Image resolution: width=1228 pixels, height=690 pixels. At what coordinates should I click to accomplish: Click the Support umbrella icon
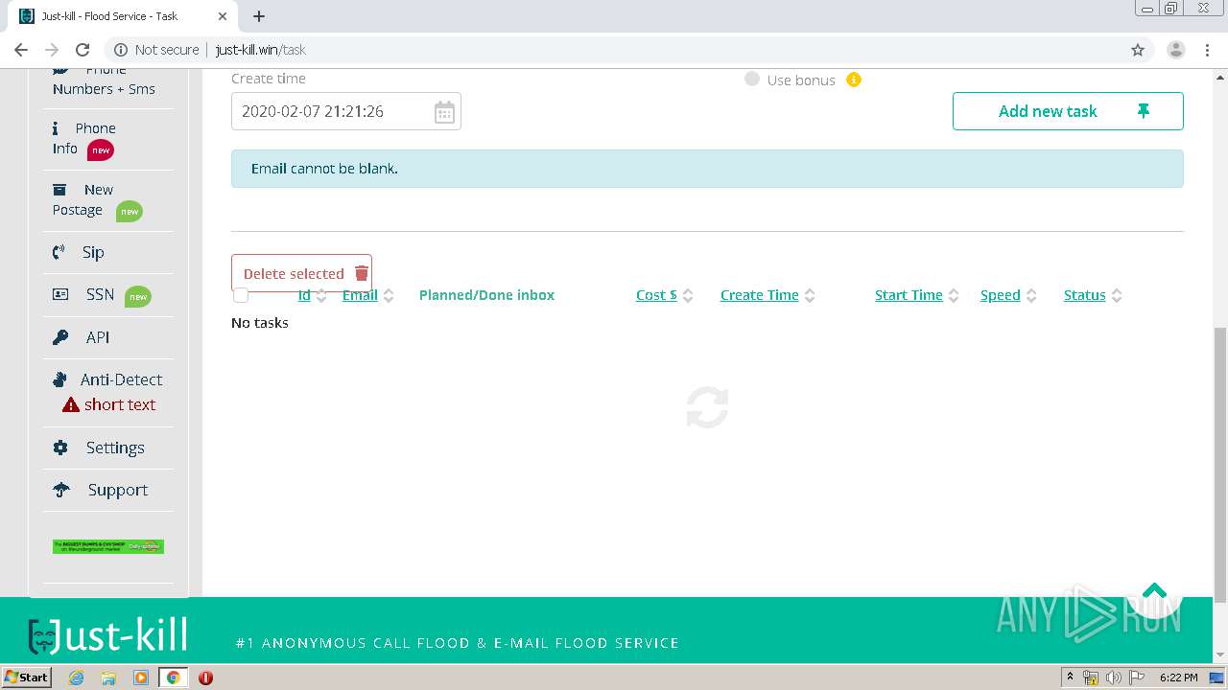pyautogui.click(x=61, y=490)
